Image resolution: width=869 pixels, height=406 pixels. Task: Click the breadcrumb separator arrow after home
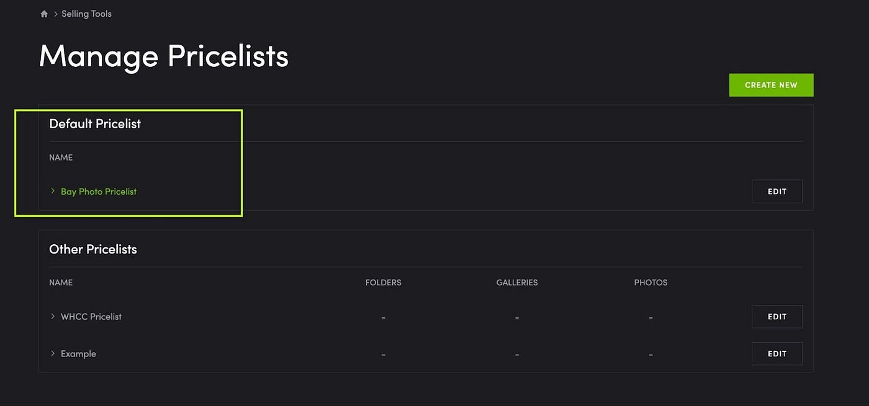55,14
